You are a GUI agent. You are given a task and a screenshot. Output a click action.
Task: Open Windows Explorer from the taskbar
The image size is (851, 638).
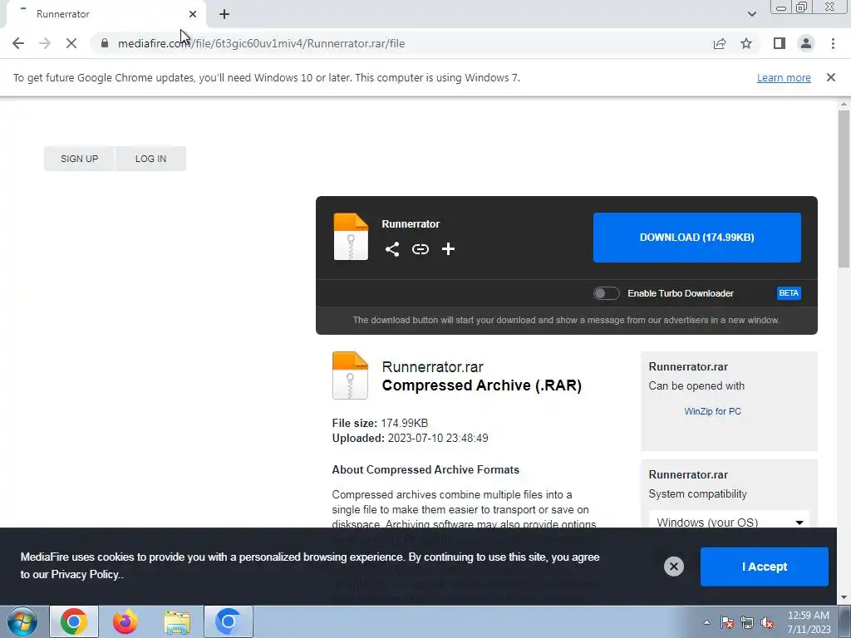click(x=177, y=621)
